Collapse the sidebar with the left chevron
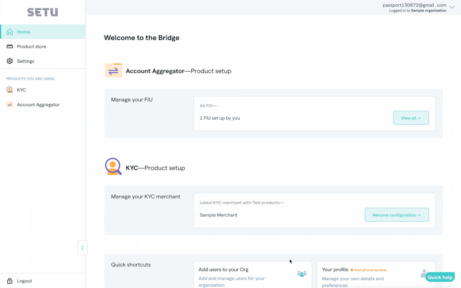 click(83, 247)
